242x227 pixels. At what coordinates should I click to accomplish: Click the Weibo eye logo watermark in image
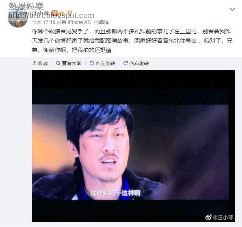tap(209, 217)
